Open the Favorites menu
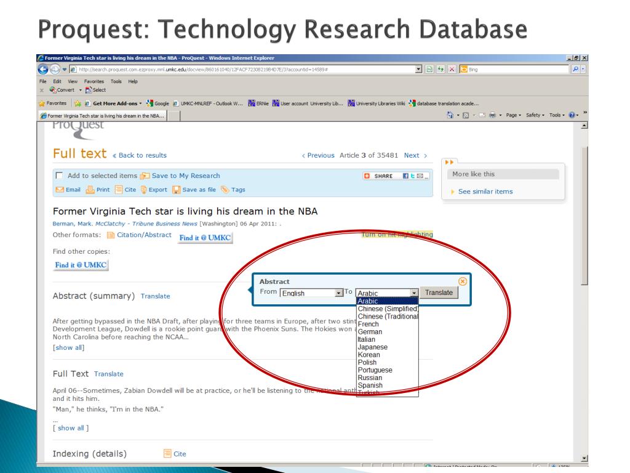 tap(94, 81)
